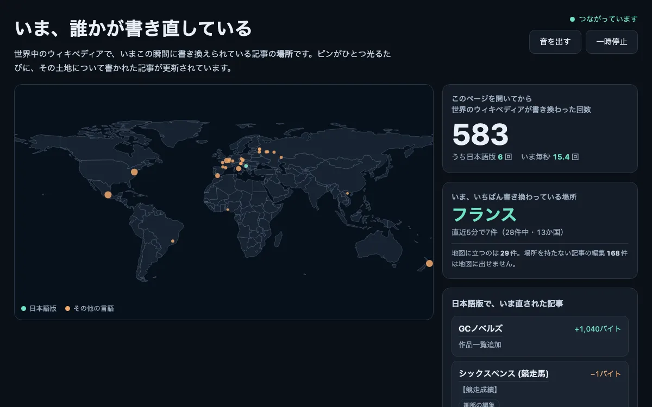Click the green connection status dot
The image size is (652, 407).
pos(572,19)
